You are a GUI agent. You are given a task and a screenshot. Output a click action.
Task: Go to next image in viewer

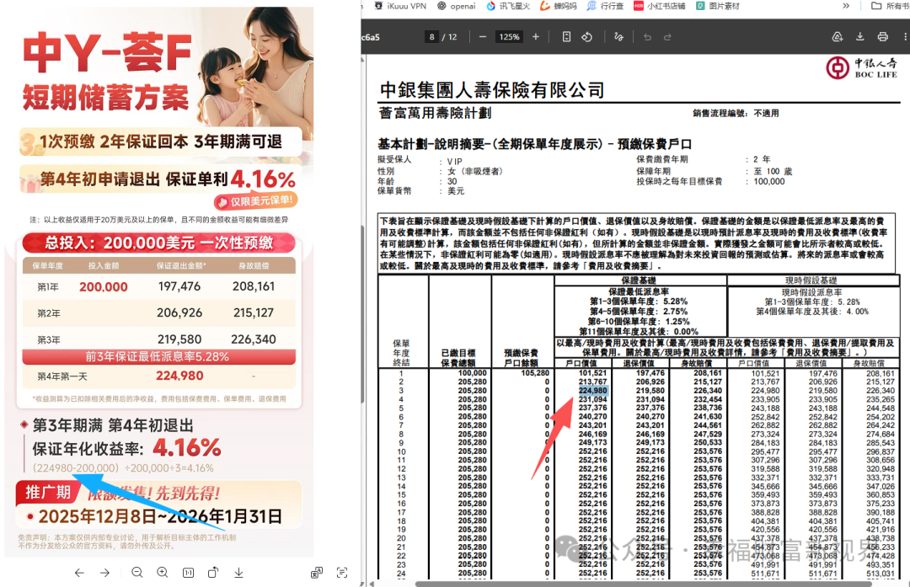pos(104,573)
